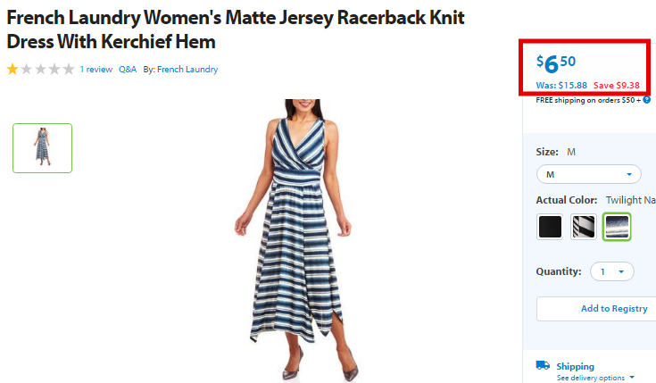Screen dimensions: 656x383
Task: Click the Add to Registry button
Action: point(596,309)
